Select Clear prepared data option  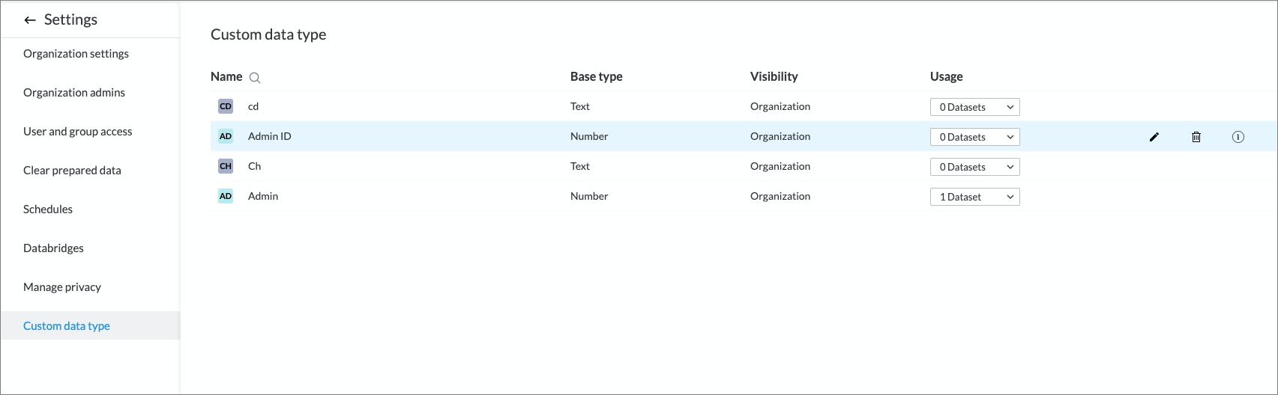[x=72, y=171]
